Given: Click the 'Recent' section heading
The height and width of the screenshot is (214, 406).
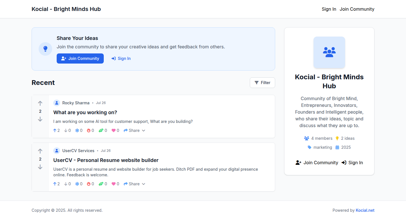Looking at the screenshot, I should [x=43, y=83].
